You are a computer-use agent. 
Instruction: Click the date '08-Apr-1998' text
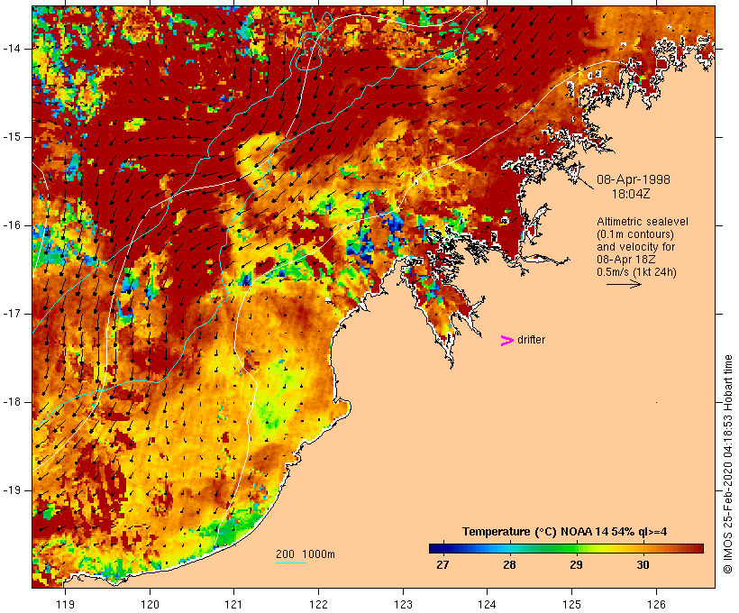634,179
